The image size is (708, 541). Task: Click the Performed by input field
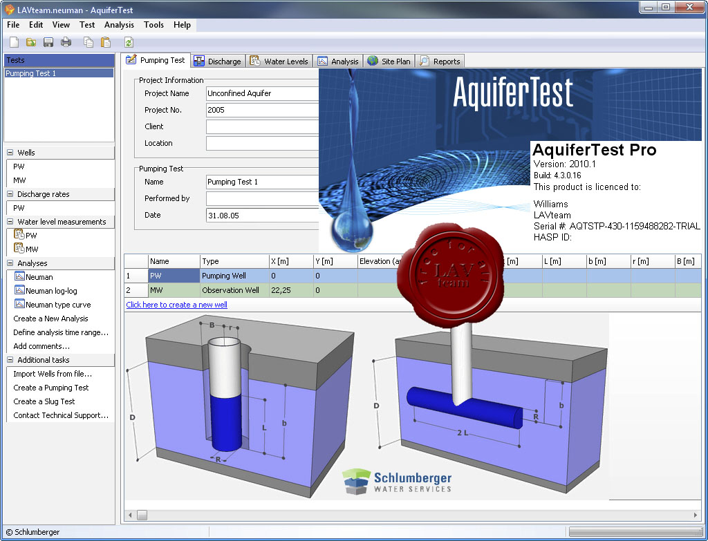point(262,198)
